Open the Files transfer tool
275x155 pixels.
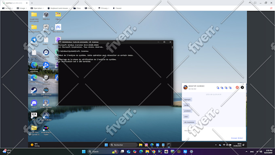(77, 8)
